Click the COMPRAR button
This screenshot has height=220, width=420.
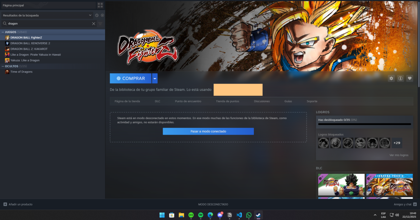tap(131, 78)
